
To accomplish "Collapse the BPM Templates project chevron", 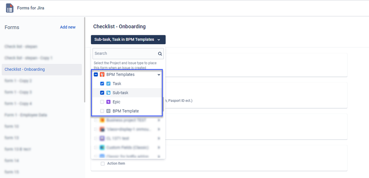I will click(x=159, y=75).
